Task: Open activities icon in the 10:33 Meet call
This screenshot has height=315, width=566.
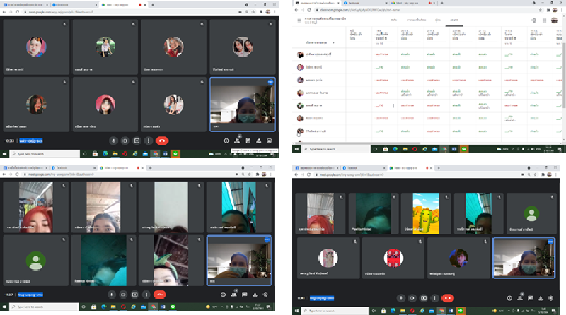Action: click(x=258, y=140)
